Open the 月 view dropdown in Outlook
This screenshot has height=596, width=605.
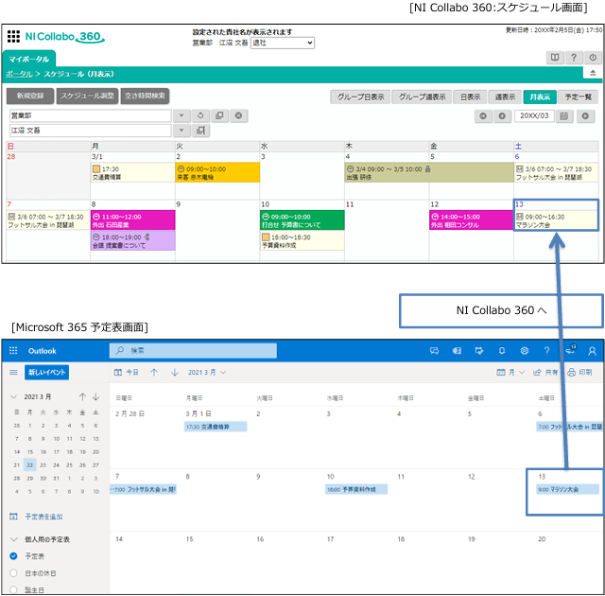(x=510, y=372)
